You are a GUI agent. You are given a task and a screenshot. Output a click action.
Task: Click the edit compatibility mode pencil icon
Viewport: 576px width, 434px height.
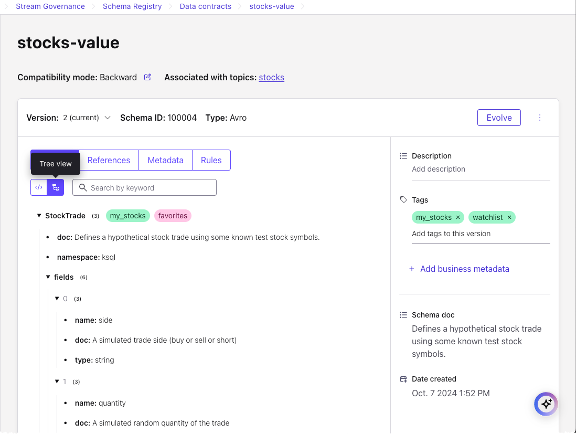147,77
